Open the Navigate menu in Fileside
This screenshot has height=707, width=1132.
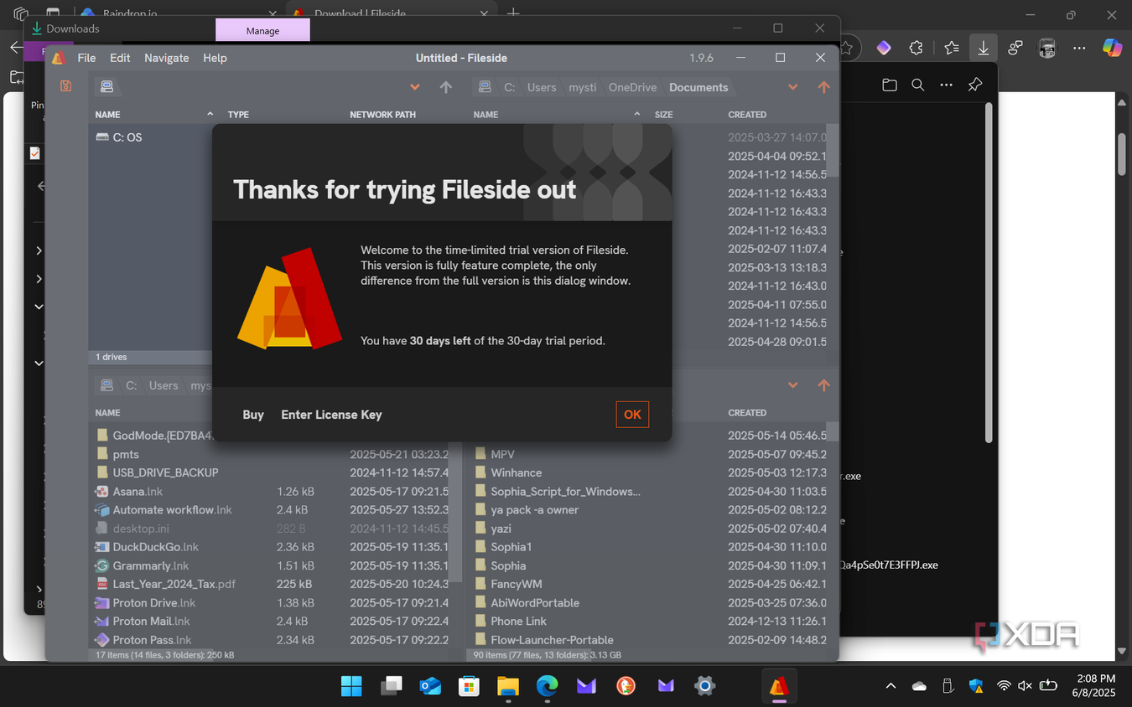167,58
